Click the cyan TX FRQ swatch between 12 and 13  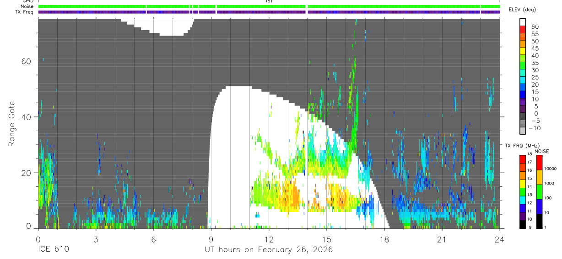[522, 200]
